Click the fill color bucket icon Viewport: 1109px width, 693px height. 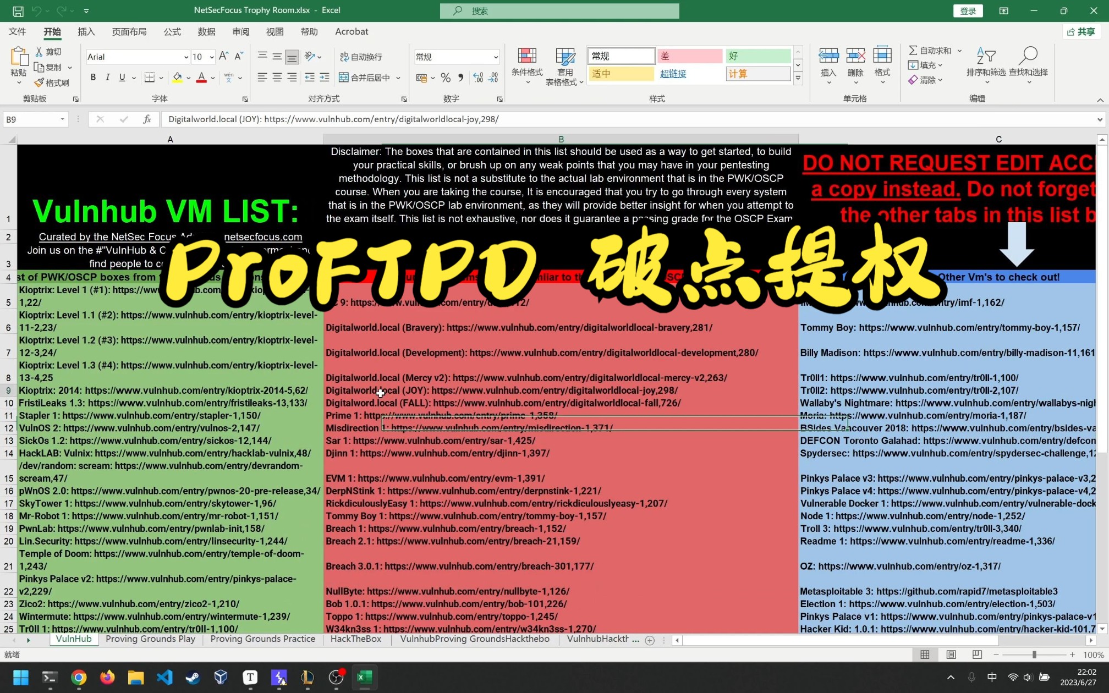177,78
